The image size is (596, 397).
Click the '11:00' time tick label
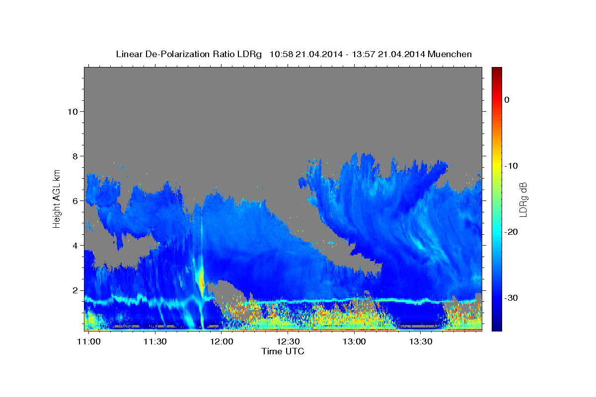click(90, 341)
